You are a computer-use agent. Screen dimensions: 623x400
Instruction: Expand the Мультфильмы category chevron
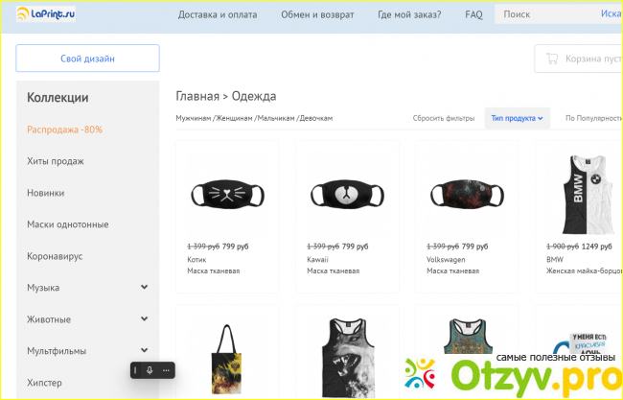[144, 350]
